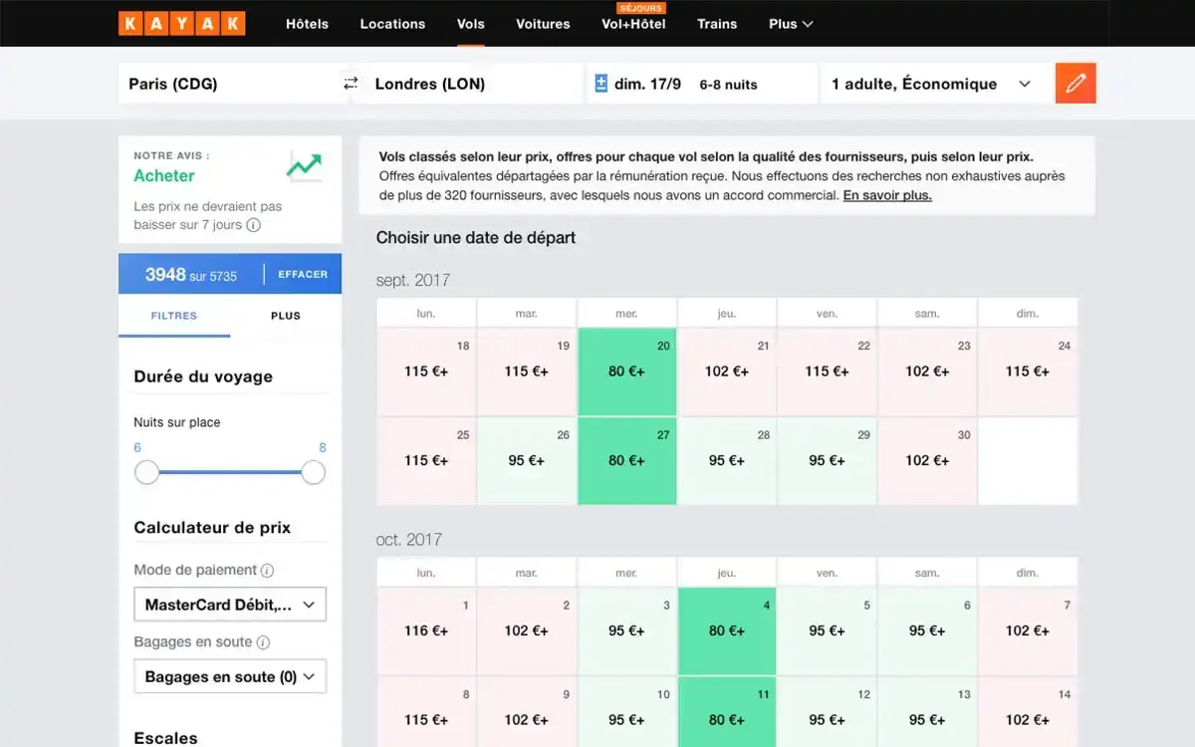Open the Vol+Hôtel section
This screenshot has height=747, width=1195.
633,24
